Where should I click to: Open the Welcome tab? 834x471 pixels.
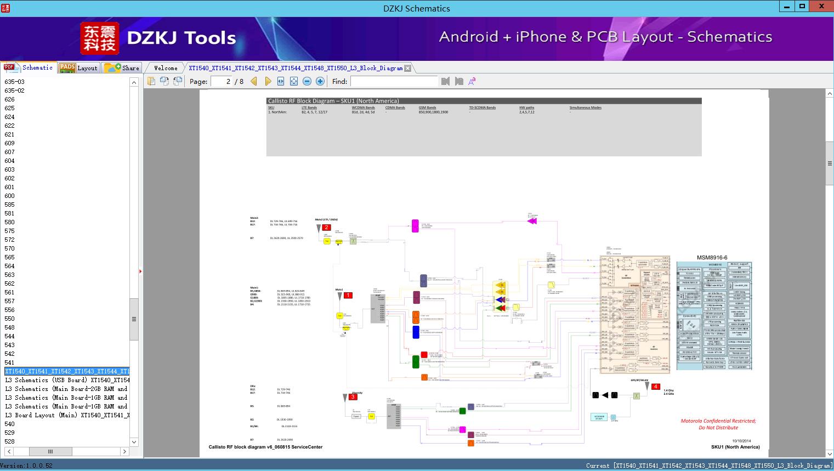(166, 68)
